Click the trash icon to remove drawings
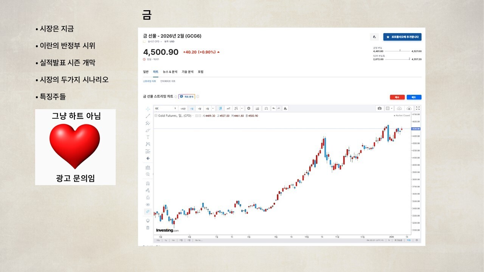The image size is (484, 272). (148, 228)
